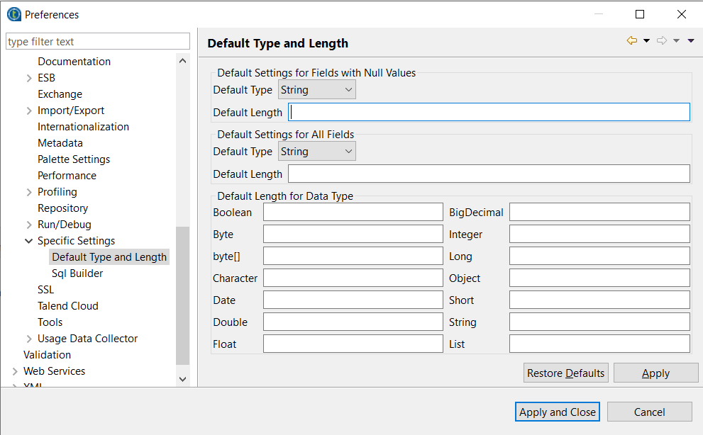The height and width of the screenshot is (435, 703).
Task: Click the Restore Defaults button
Action: click(x=565, y=373)
